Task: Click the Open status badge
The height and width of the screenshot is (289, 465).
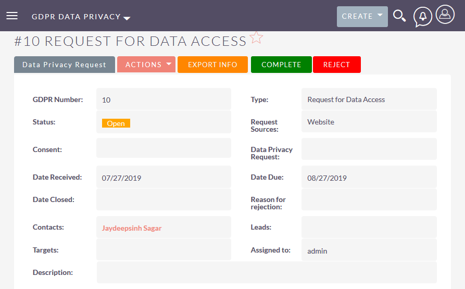Action: (116, 123)
